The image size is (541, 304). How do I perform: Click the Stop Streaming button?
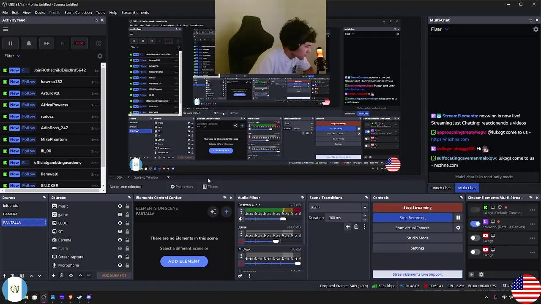[x=418, y=208]
